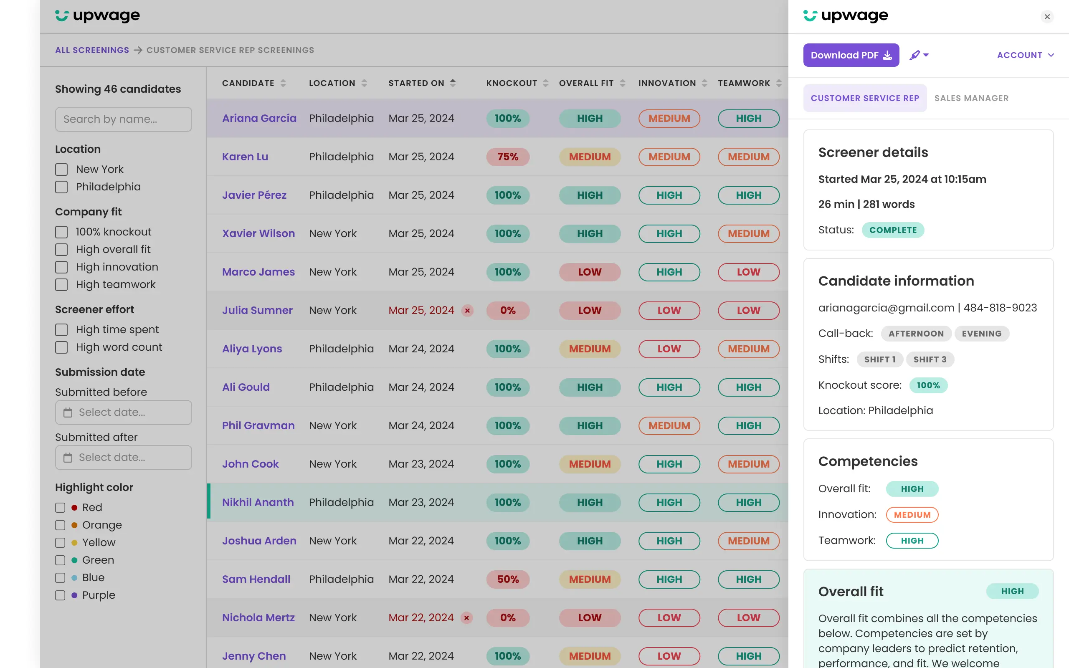The image size is (1069, 668).
Task: Sort by the Started On column arrow
Action: 453,83
